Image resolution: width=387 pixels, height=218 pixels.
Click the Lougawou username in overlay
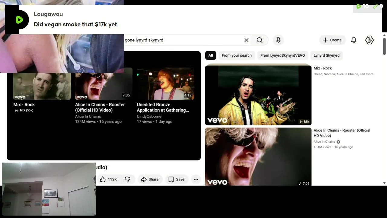(x=48, y=14)
